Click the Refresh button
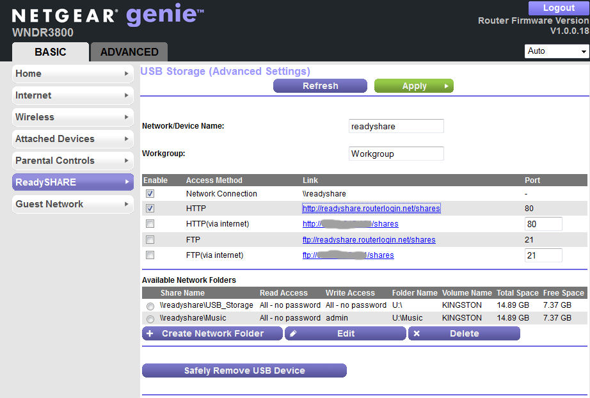The height and width of the screenshot is (398, 590). pyautogui.click(x=320, y=86)
